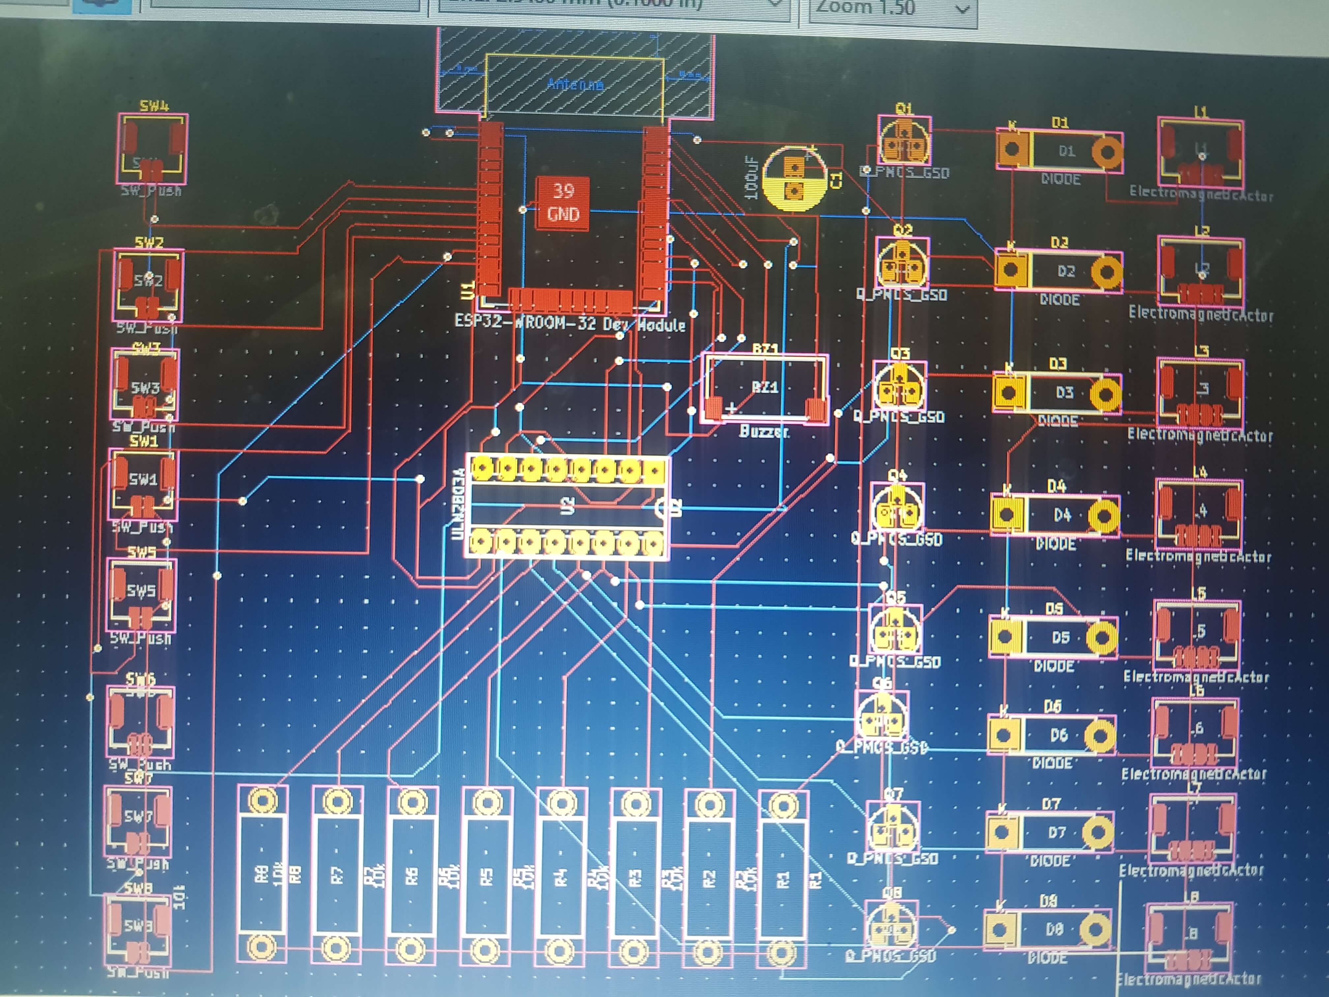Select the SW8 push switch footprint
1329x997 pixels.
[137, 930]
